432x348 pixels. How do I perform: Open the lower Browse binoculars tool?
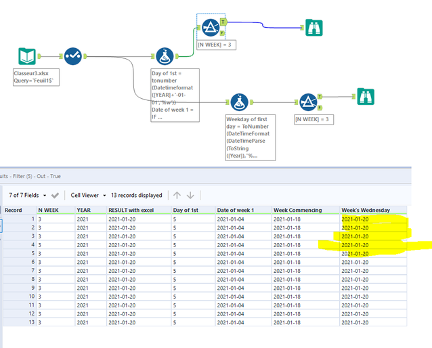pos(366,97)
